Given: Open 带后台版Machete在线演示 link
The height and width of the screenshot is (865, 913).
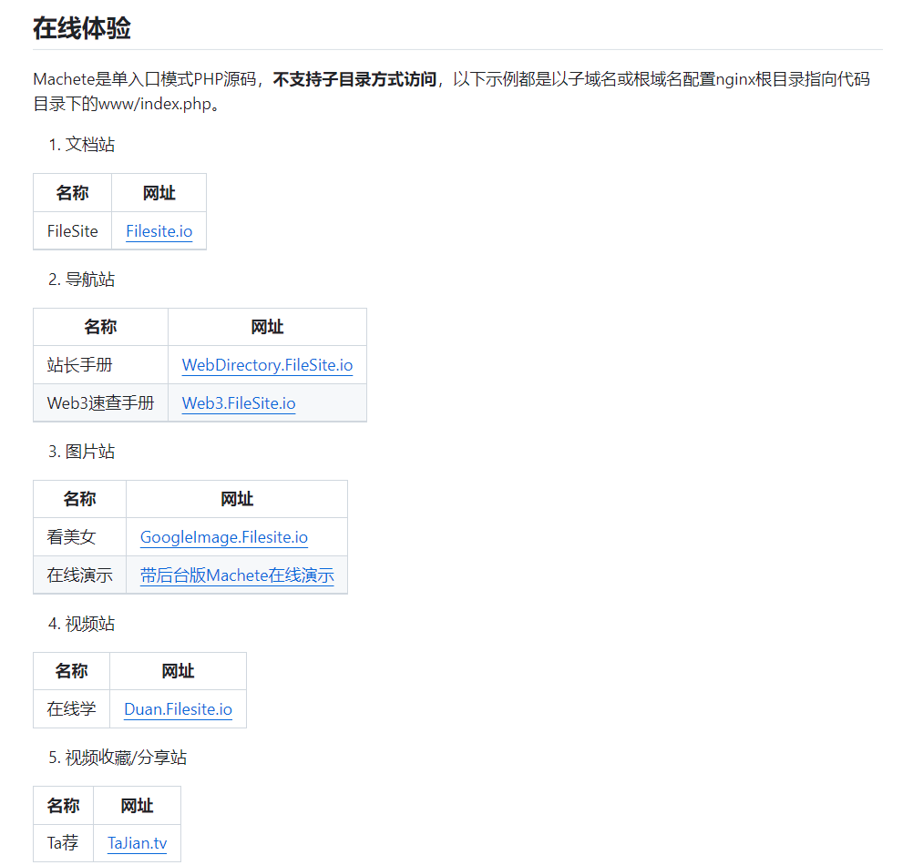Looking at the screenshot, I should click(x=237, y=575).
